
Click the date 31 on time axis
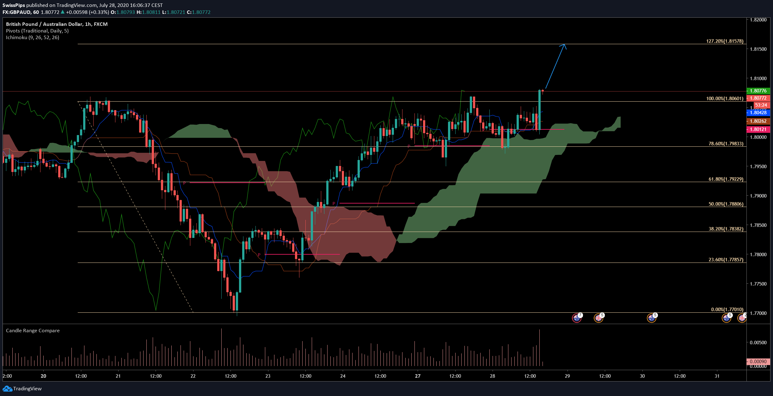[x=717, y=376]
